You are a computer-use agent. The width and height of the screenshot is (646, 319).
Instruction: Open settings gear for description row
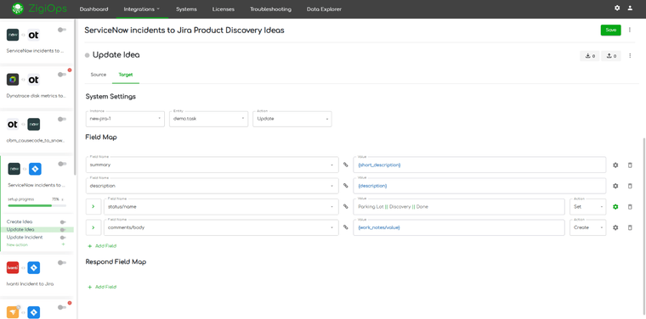click(x=615, y=186)
